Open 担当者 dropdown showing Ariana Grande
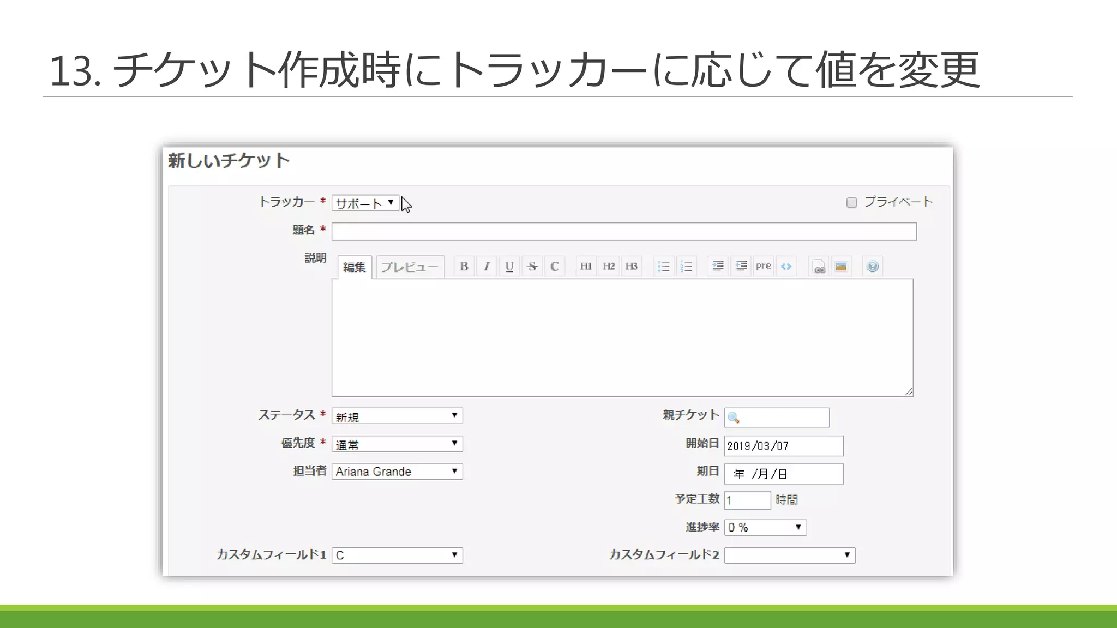1117x628 pixels. (397, 472)
